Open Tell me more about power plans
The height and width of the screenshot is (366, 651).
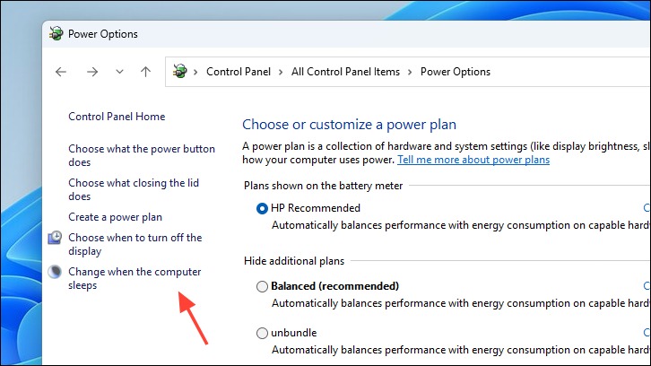point(473,160)
